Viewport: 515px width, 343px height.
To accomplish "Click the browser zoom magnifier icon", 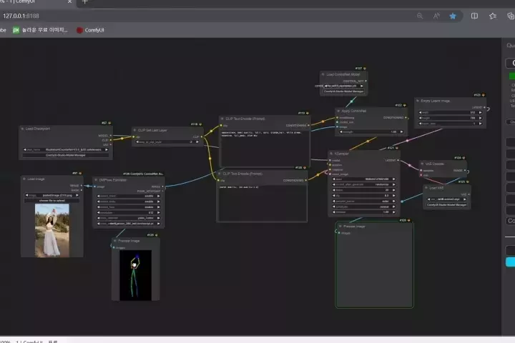I will [x=420, y=16].
